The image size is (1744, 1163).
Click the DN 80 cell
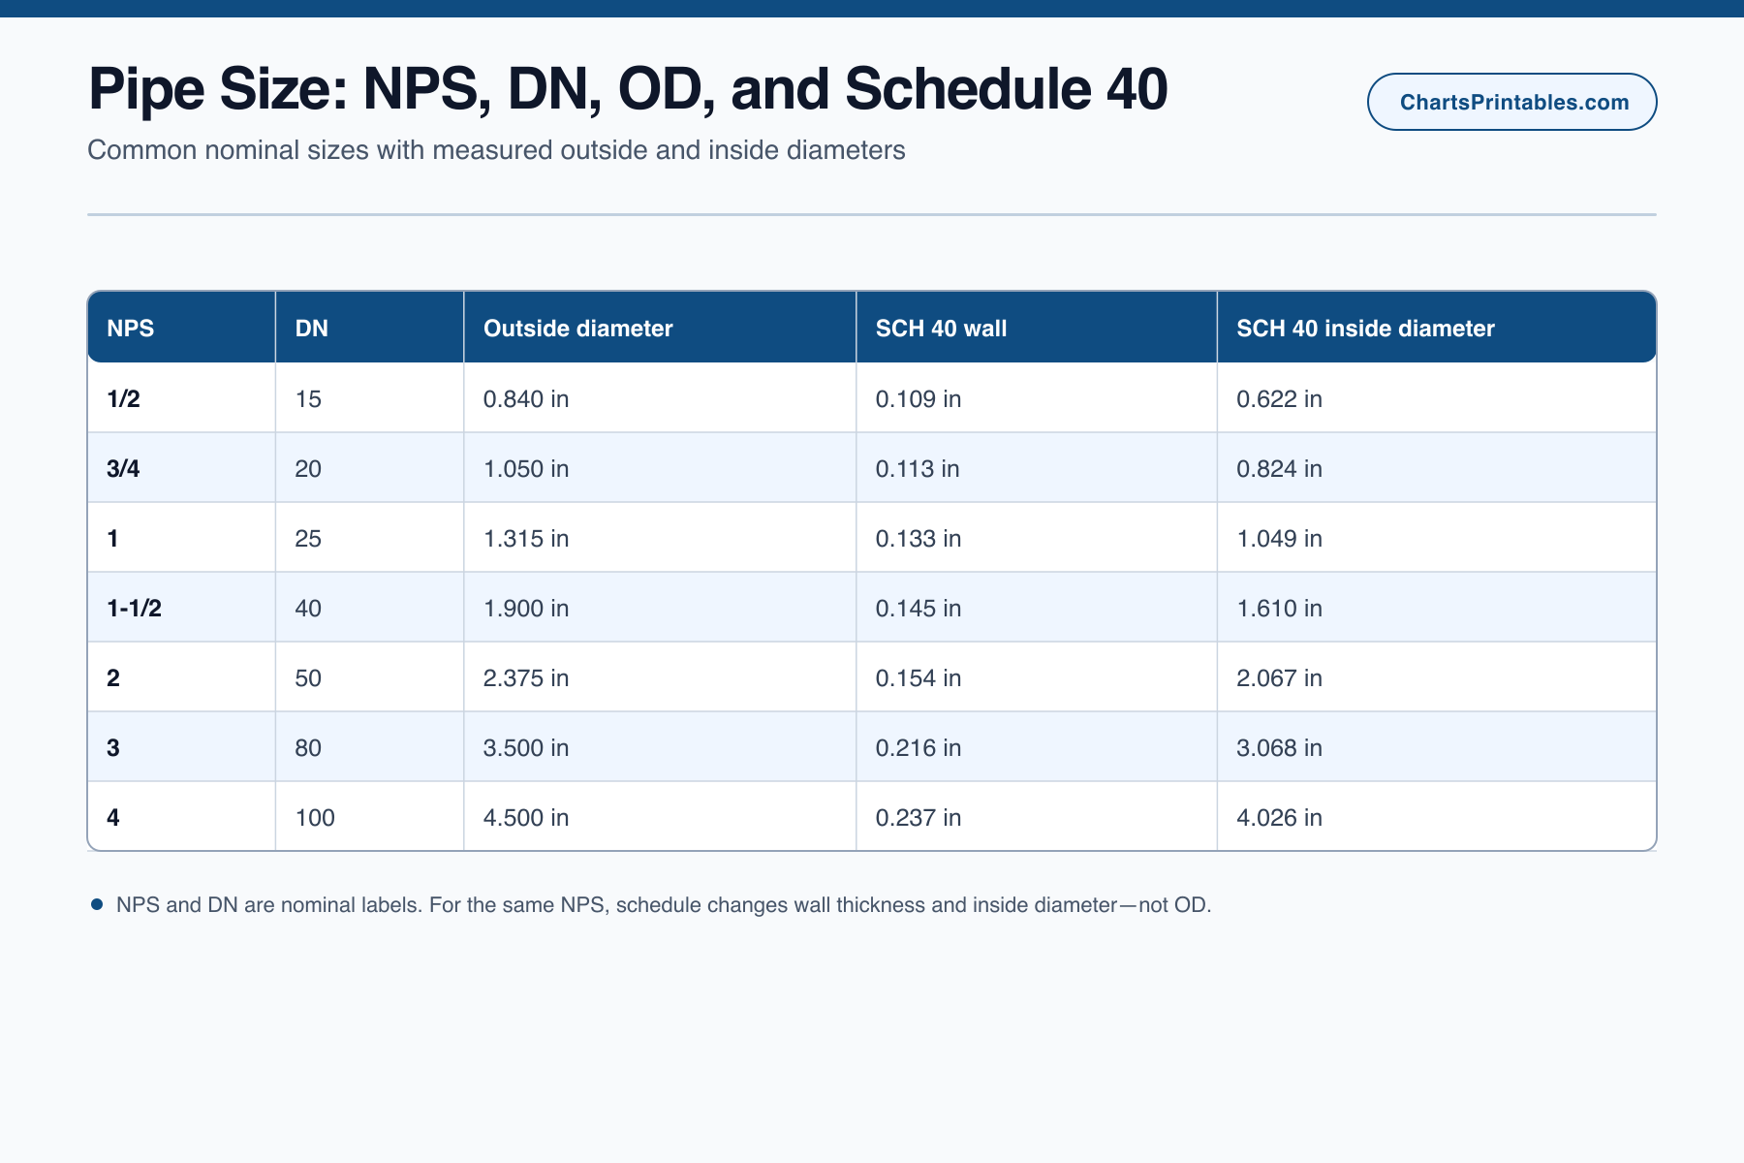pos(369,747)
